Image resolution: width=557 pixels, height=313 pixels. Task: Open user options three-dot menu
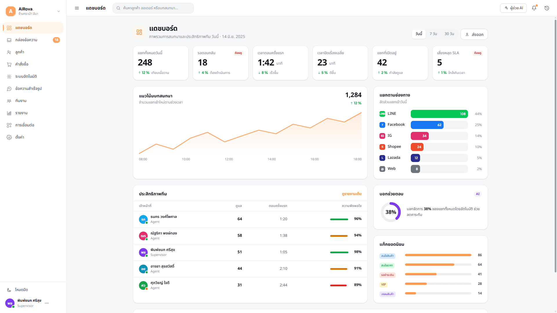click(x=47, y=303)
